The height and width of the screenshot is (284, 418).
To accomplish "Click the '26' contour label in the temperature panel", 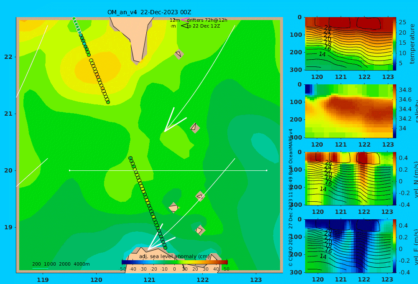I will (328, 28).
